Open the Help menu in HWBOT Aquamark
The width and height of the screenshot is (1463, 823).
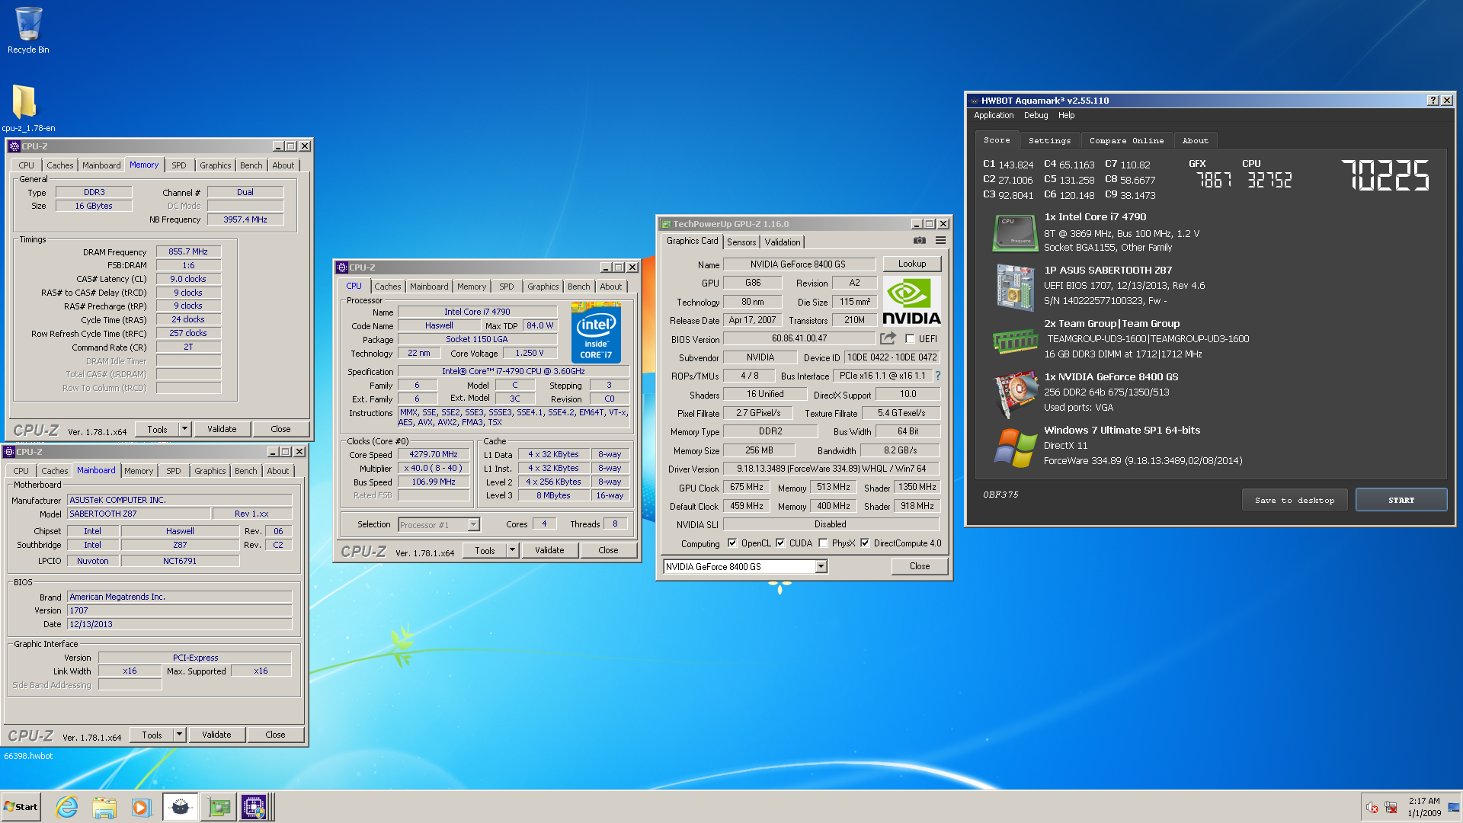[x=1066, y=115]
